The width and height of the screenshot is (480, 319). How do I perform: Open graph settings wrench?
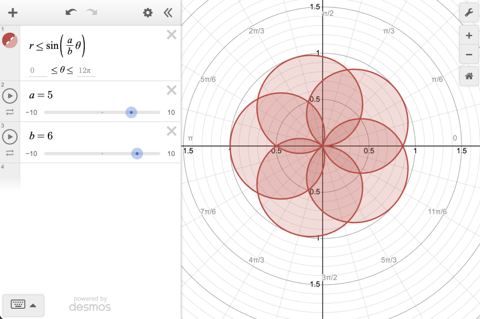(x=469, y=13)
